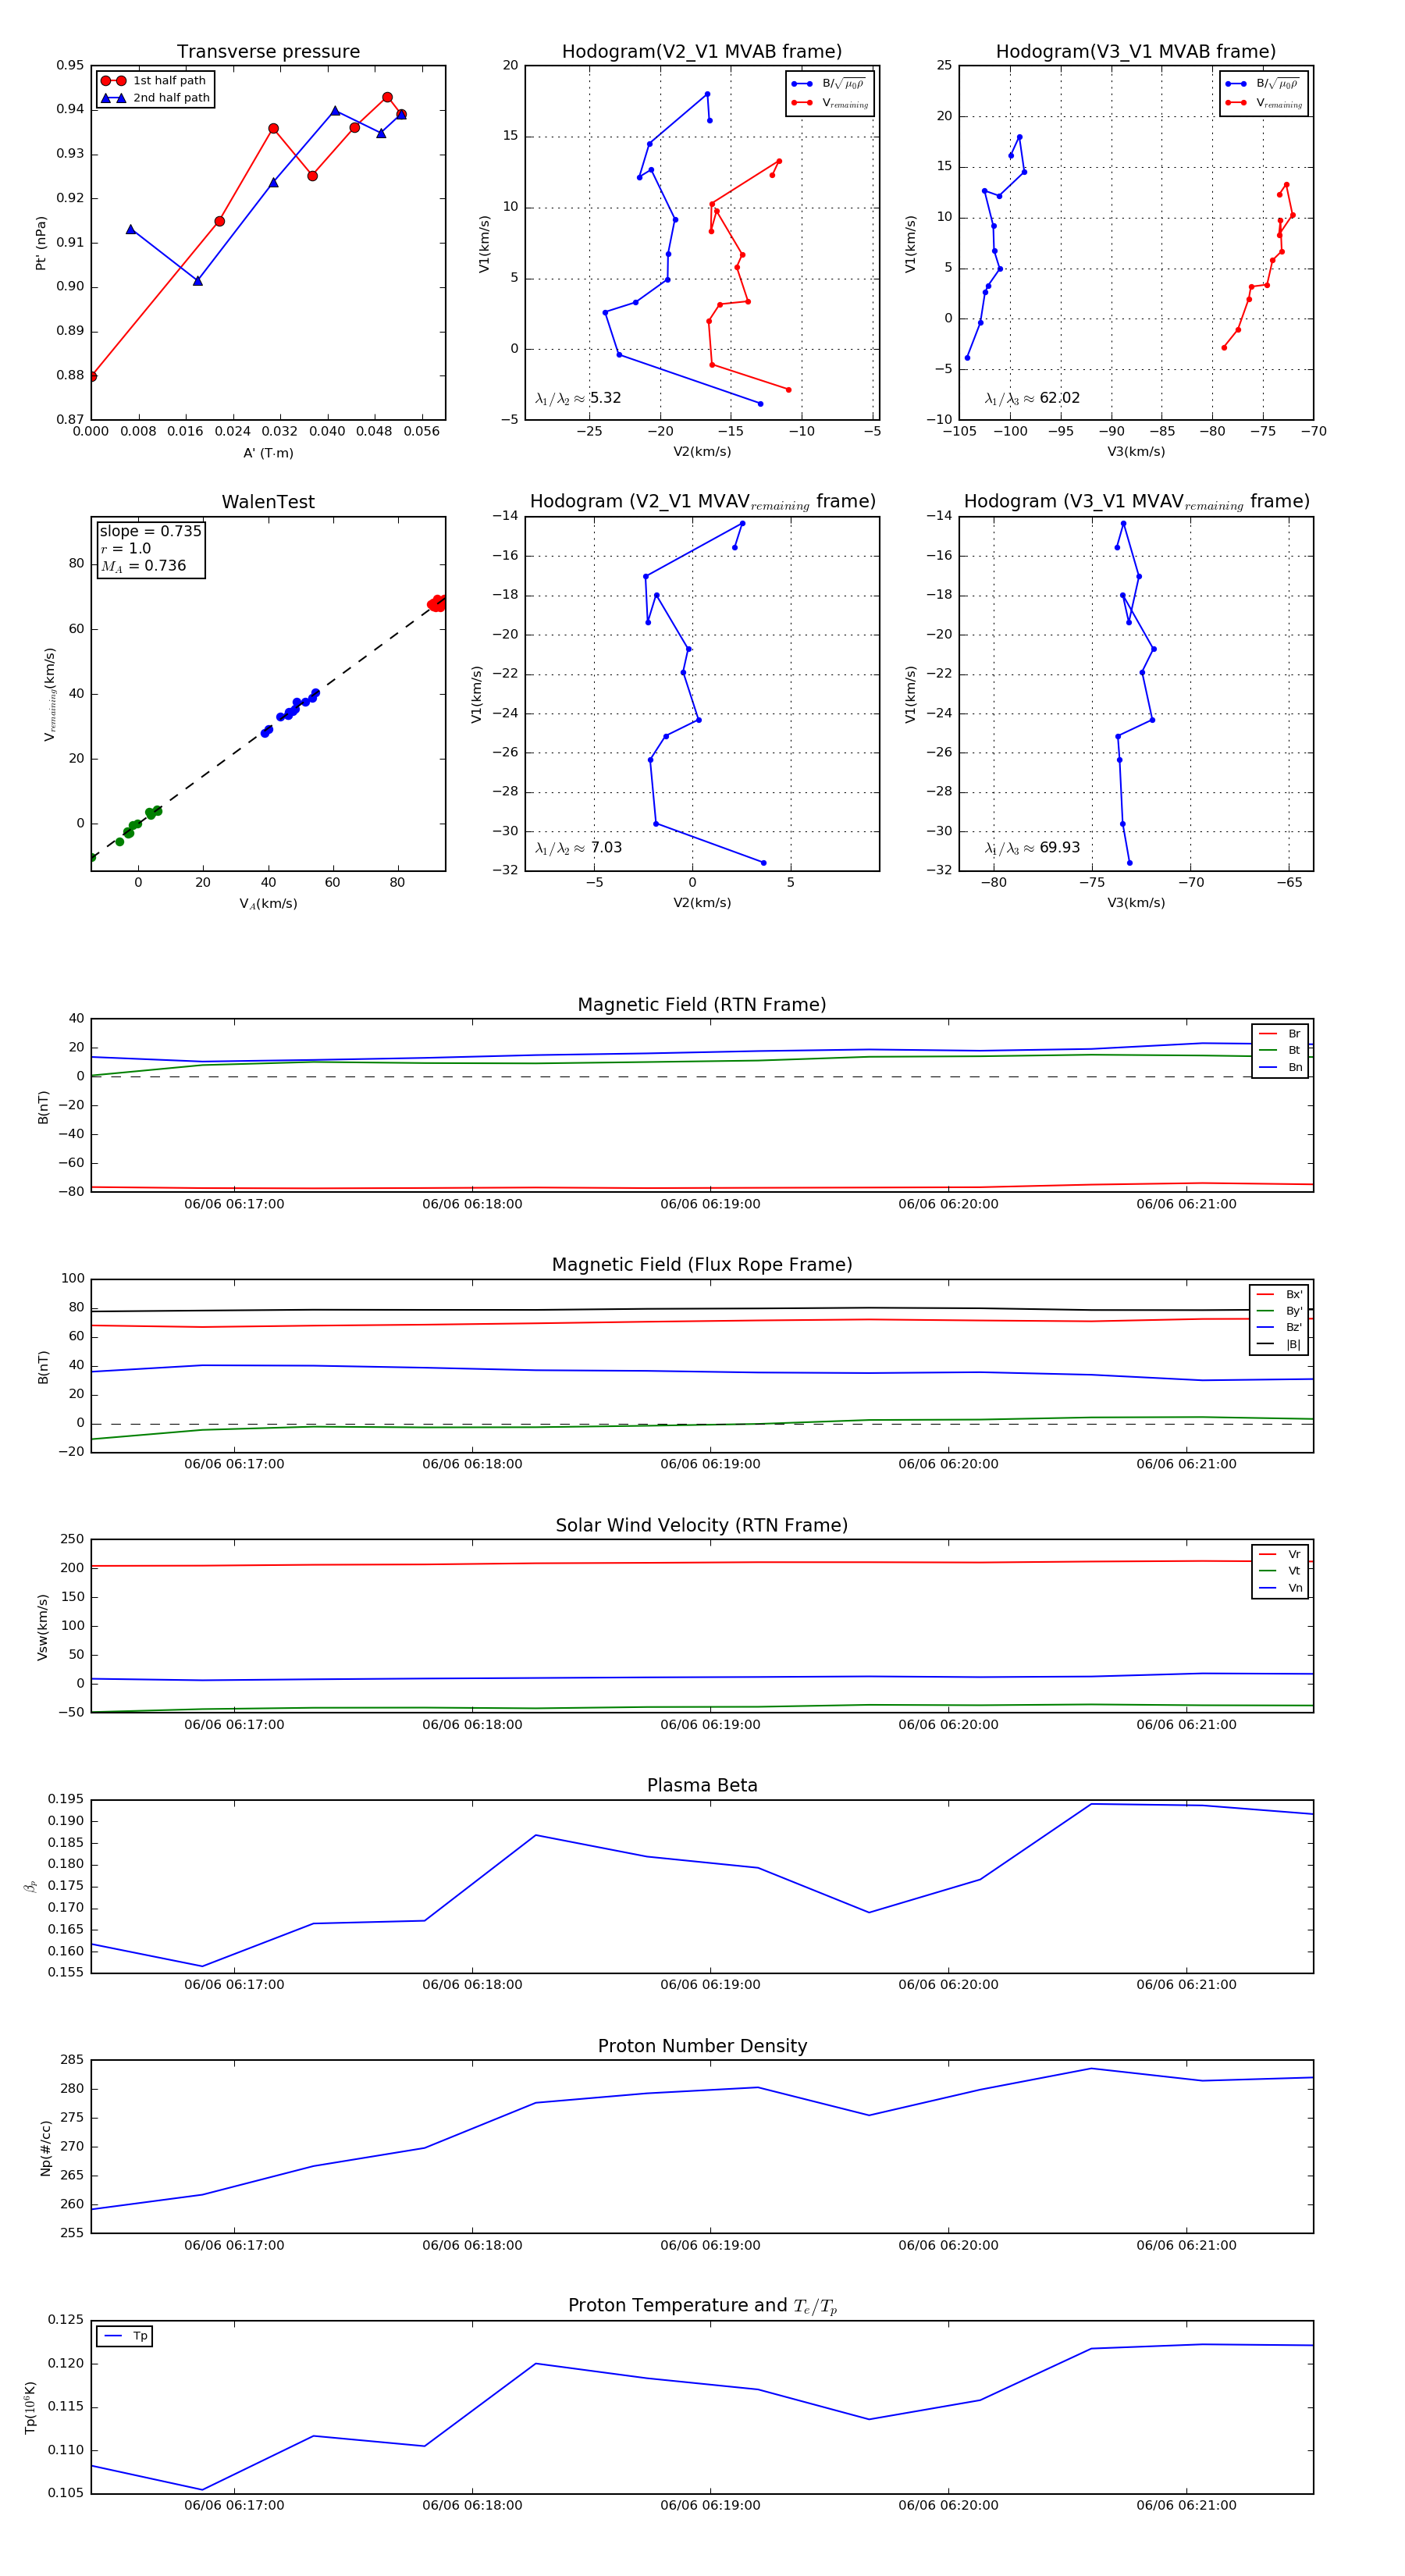This screenshot has width=1405, height=2576.
Task: Click the 'Vt' legend entry
Action: (1280, 1571)
